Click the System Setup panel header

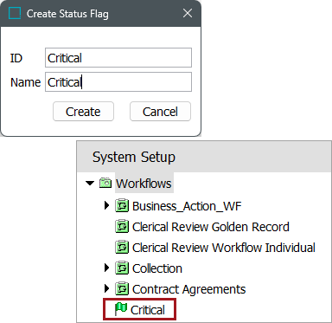(204, 158)
